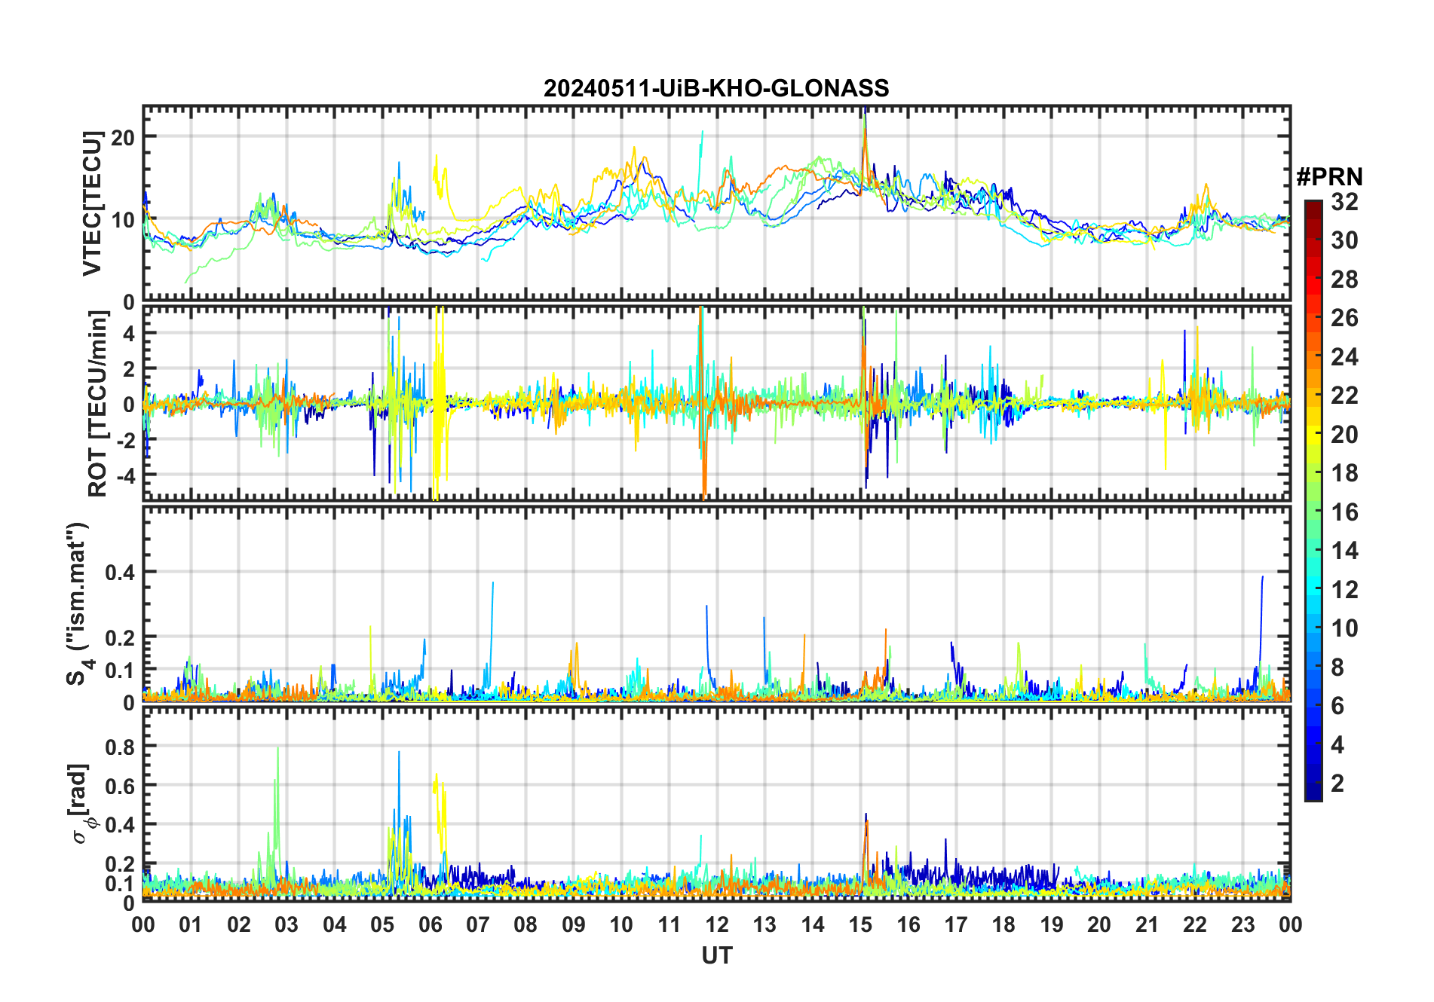The height and width of the screenshot is (1002, 1434).
Task: Click the 05 UT hour tick label
Action: pos(382,925)
